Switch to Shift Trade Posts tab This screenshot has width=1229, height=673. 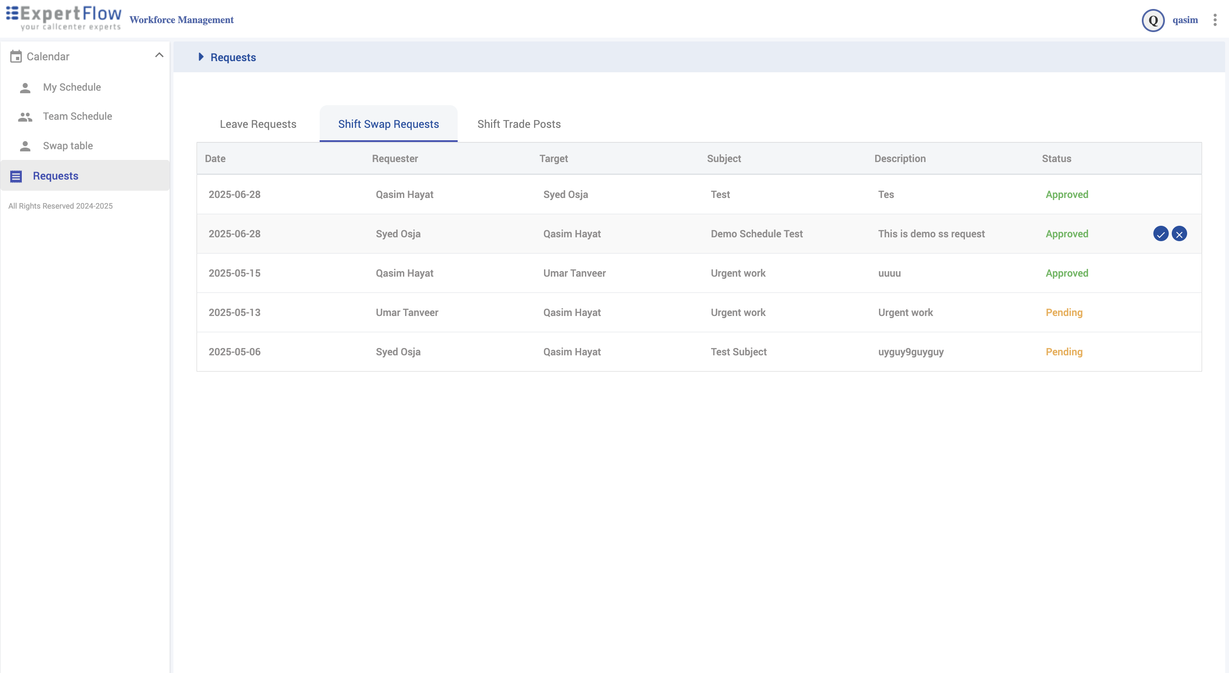[x=519, y=124]
